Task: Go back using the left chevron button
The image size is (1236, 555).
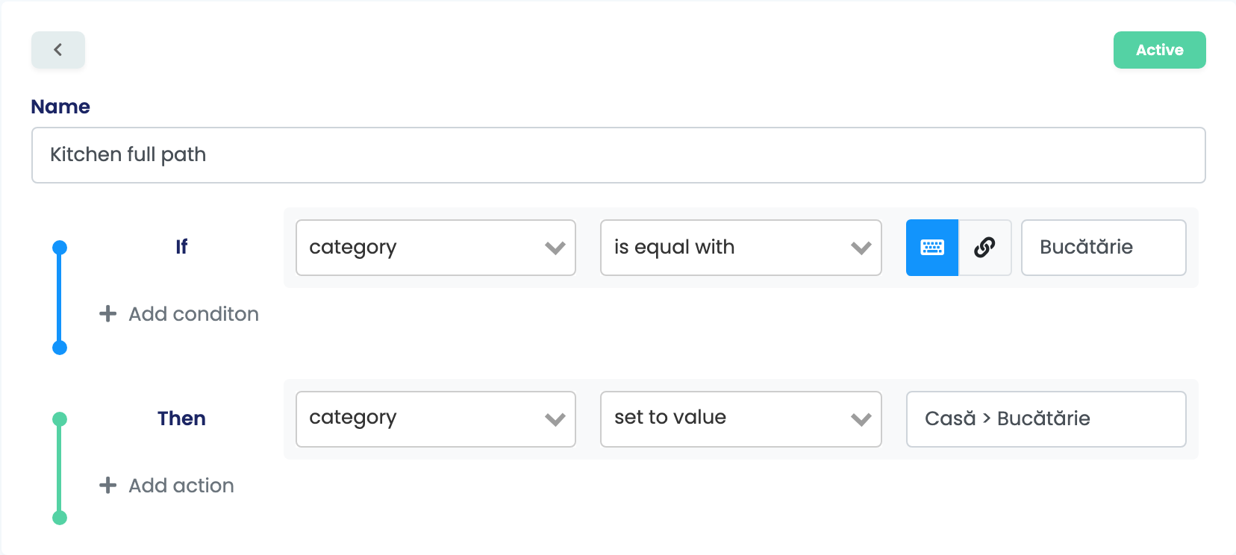Action: coord(58,50)
